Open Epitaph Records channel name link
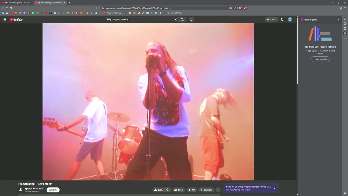This screenshot has height=196, width=348. click(x=33, y=188)
